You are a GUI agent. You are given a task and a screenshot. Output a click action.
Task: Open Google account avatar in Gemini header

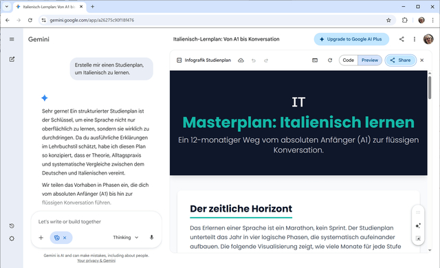coord(428,39)
